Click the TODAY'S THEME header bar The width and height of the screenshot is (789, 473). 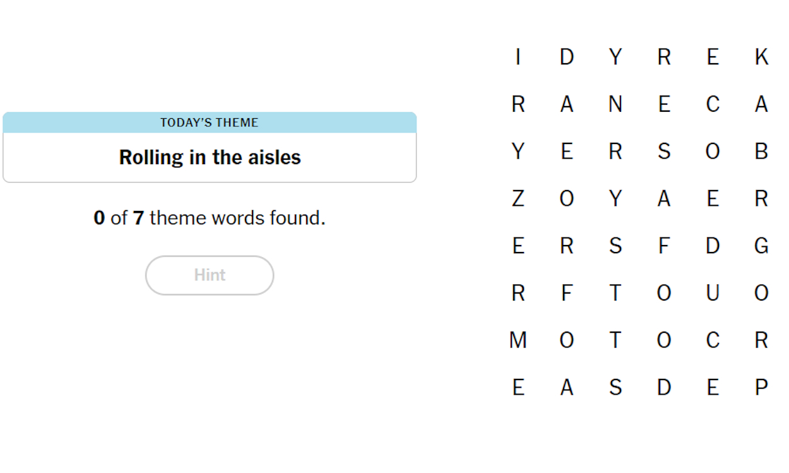[210, 123]
